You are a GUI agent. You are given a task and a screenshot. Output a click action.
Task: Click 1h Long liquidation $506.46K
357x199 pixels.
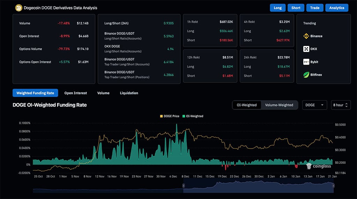pyautogui.click(x=226, y=31)
